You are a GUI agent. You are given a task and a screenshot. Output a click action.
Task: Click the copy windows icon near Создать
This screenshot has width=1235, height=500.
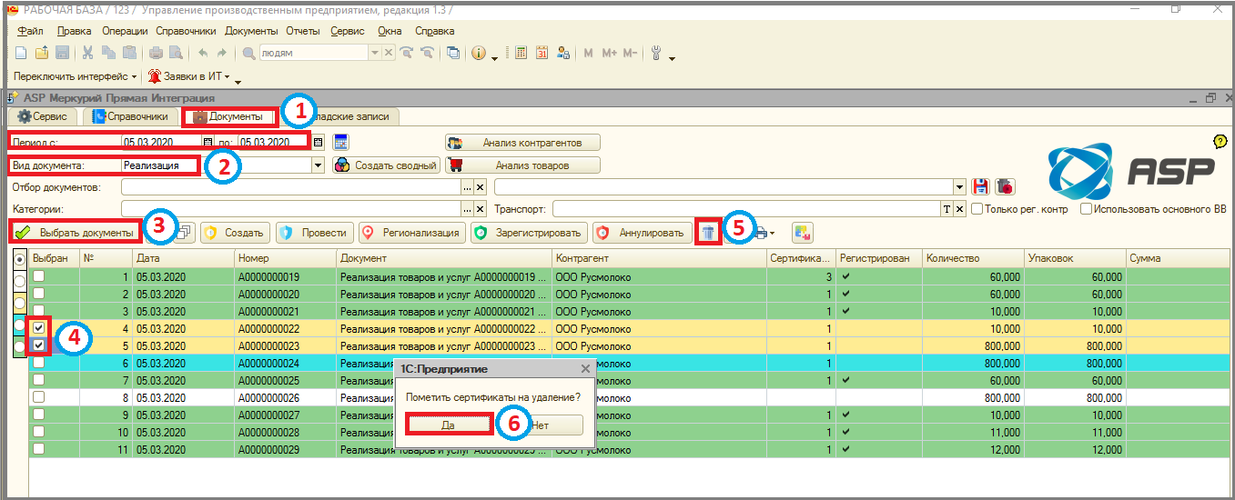pos(185,233)
